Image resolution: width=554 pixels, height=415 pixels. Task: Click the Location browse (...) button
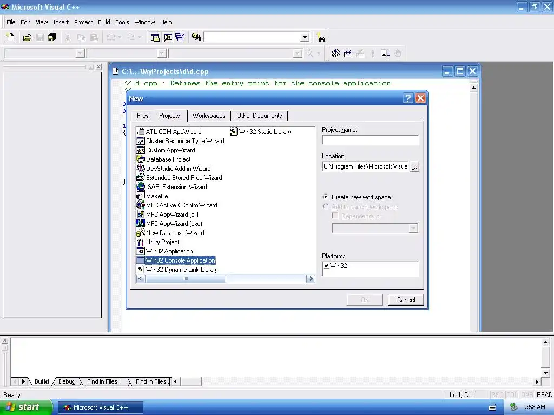[414, 166]
